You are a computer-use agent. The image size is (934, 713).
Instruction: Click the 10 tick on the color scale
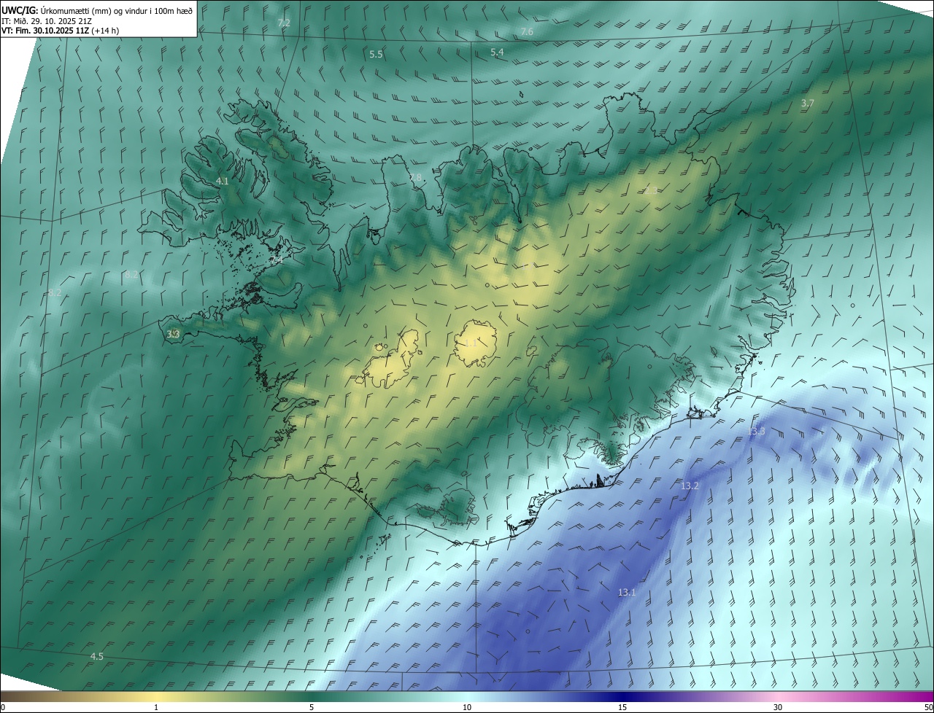pyautogui.click(x=467, y=707)
